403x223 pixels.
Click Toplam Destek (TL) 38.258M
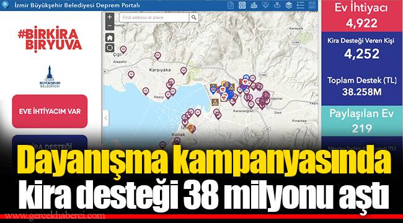point(362,86)
